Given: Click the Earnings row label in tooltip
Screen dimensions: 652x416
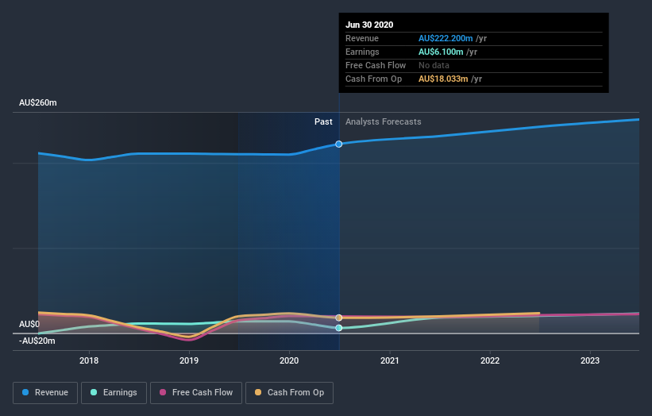Looking at the screenshot, I should (362, 52).
